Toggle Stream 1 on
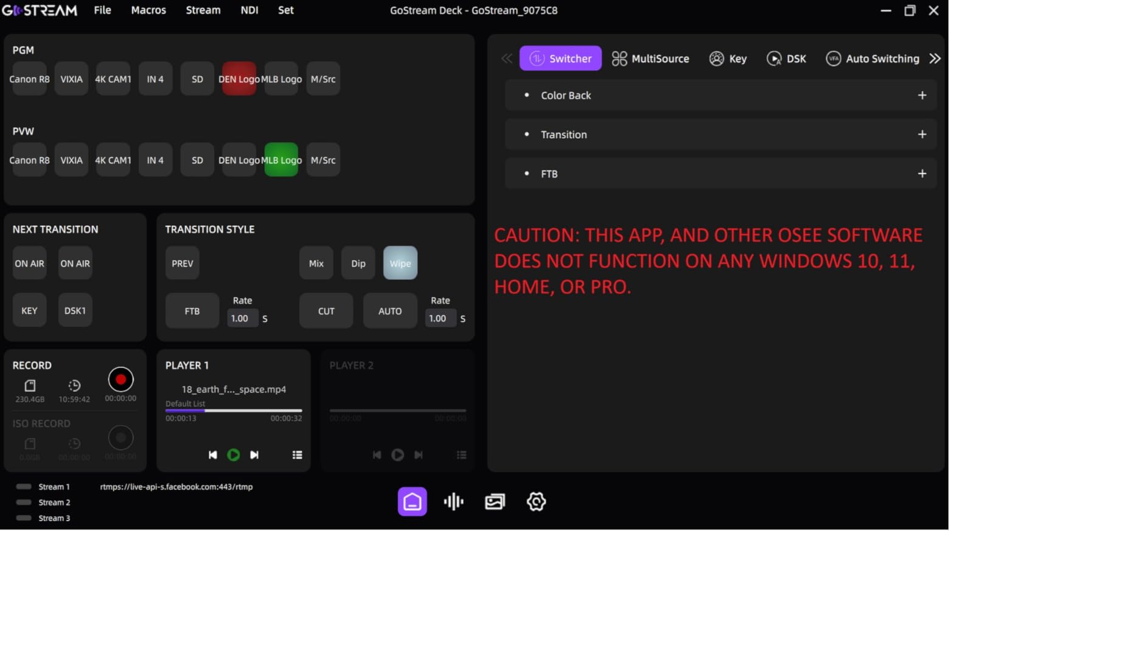 (24, 487)
